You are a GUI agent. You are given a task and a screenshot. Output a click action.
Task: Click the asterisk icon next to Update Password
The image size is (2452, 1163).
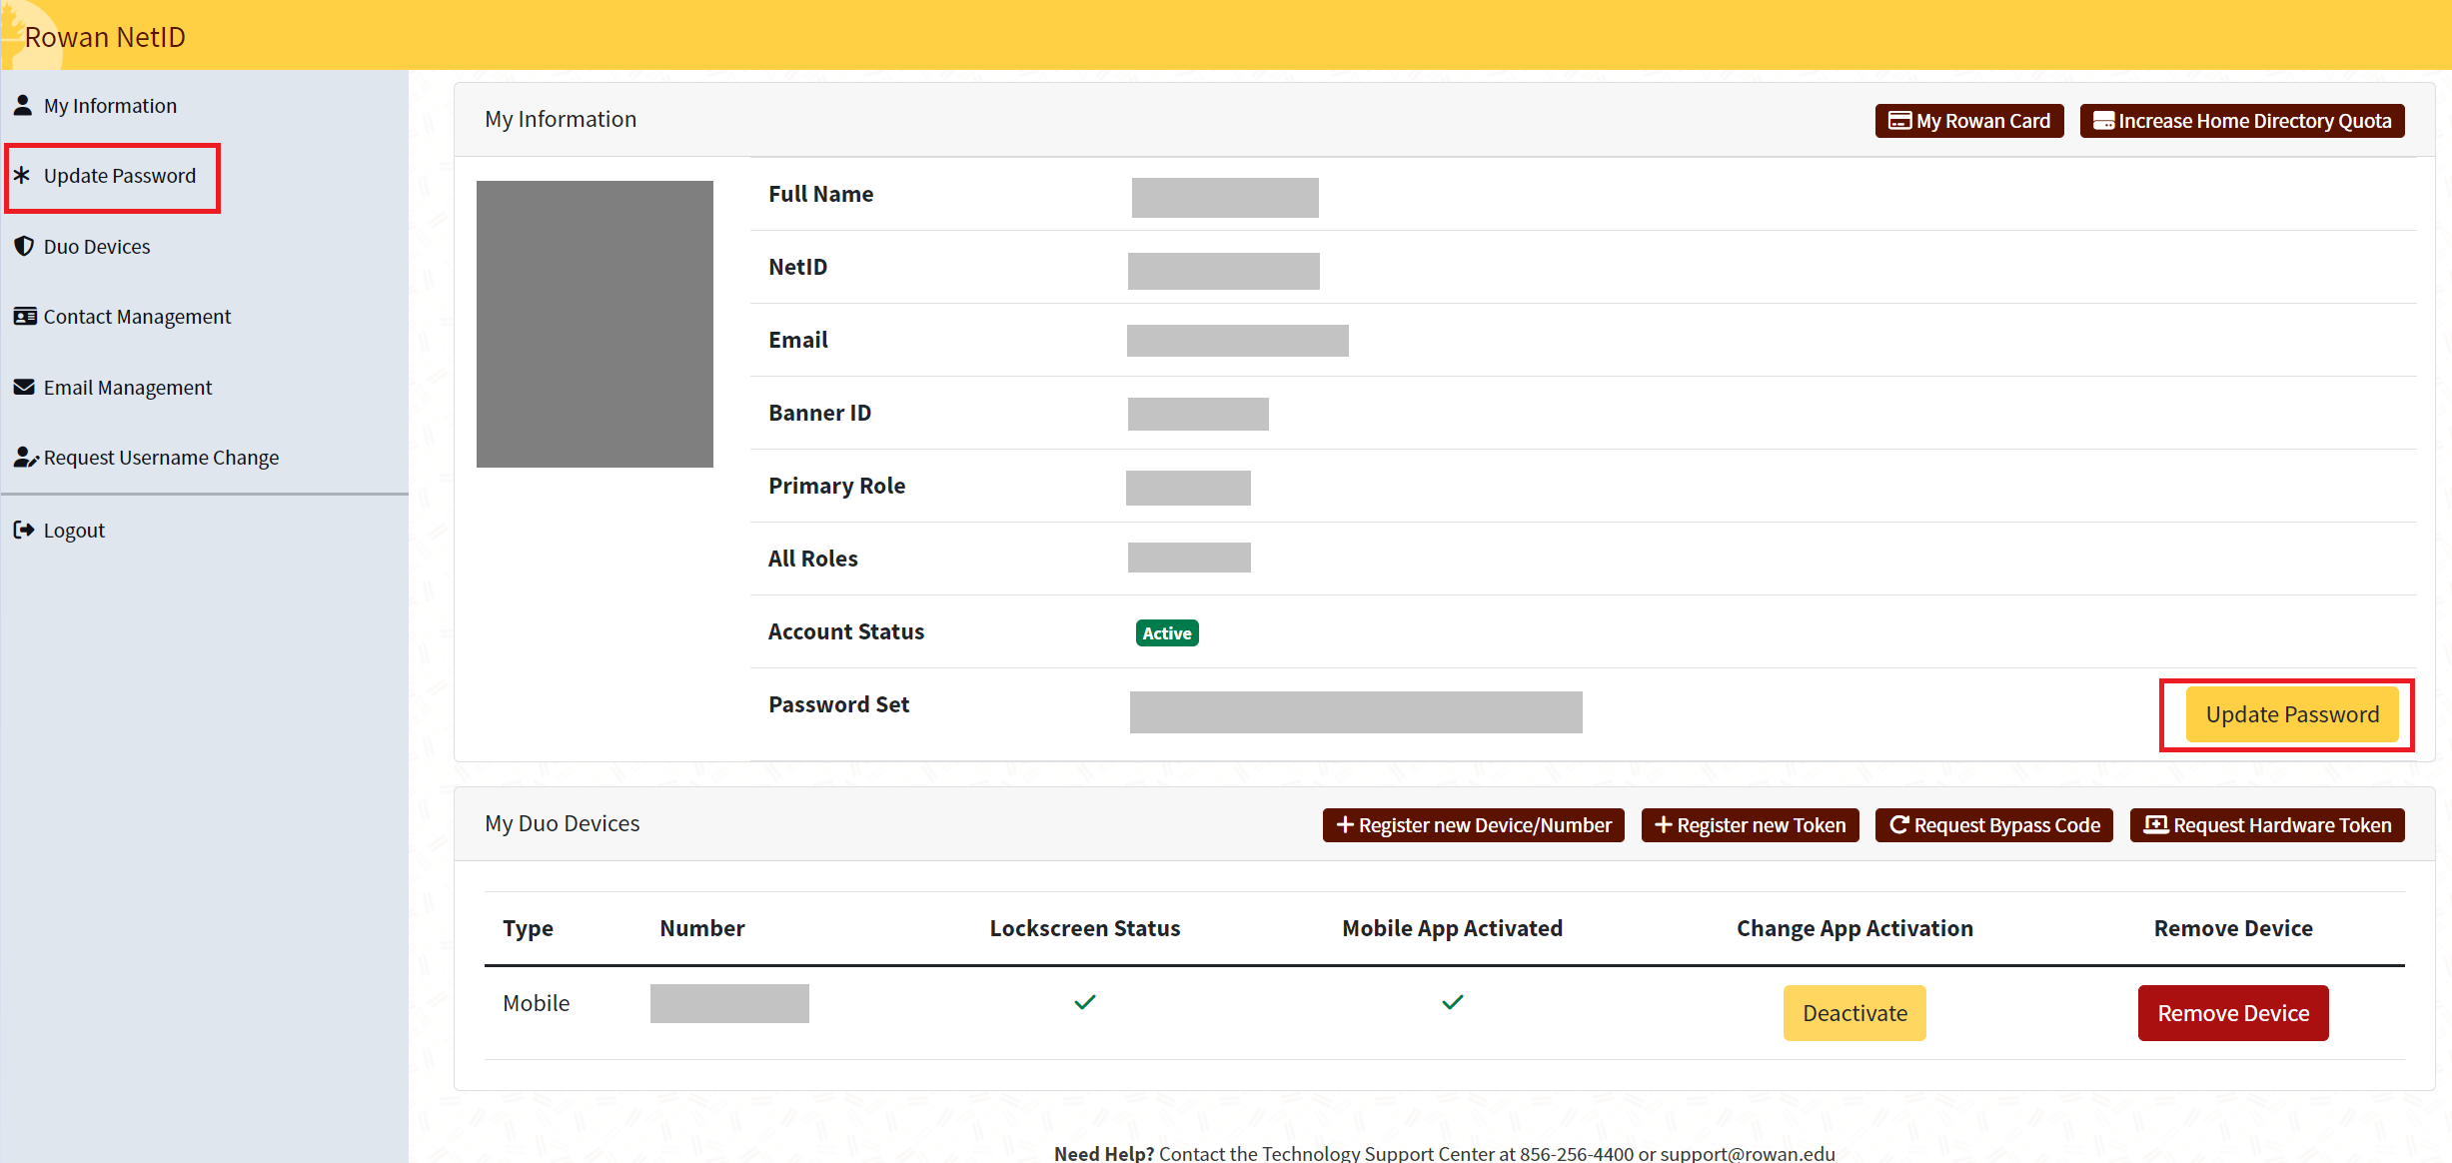click(x=22, y=175)
